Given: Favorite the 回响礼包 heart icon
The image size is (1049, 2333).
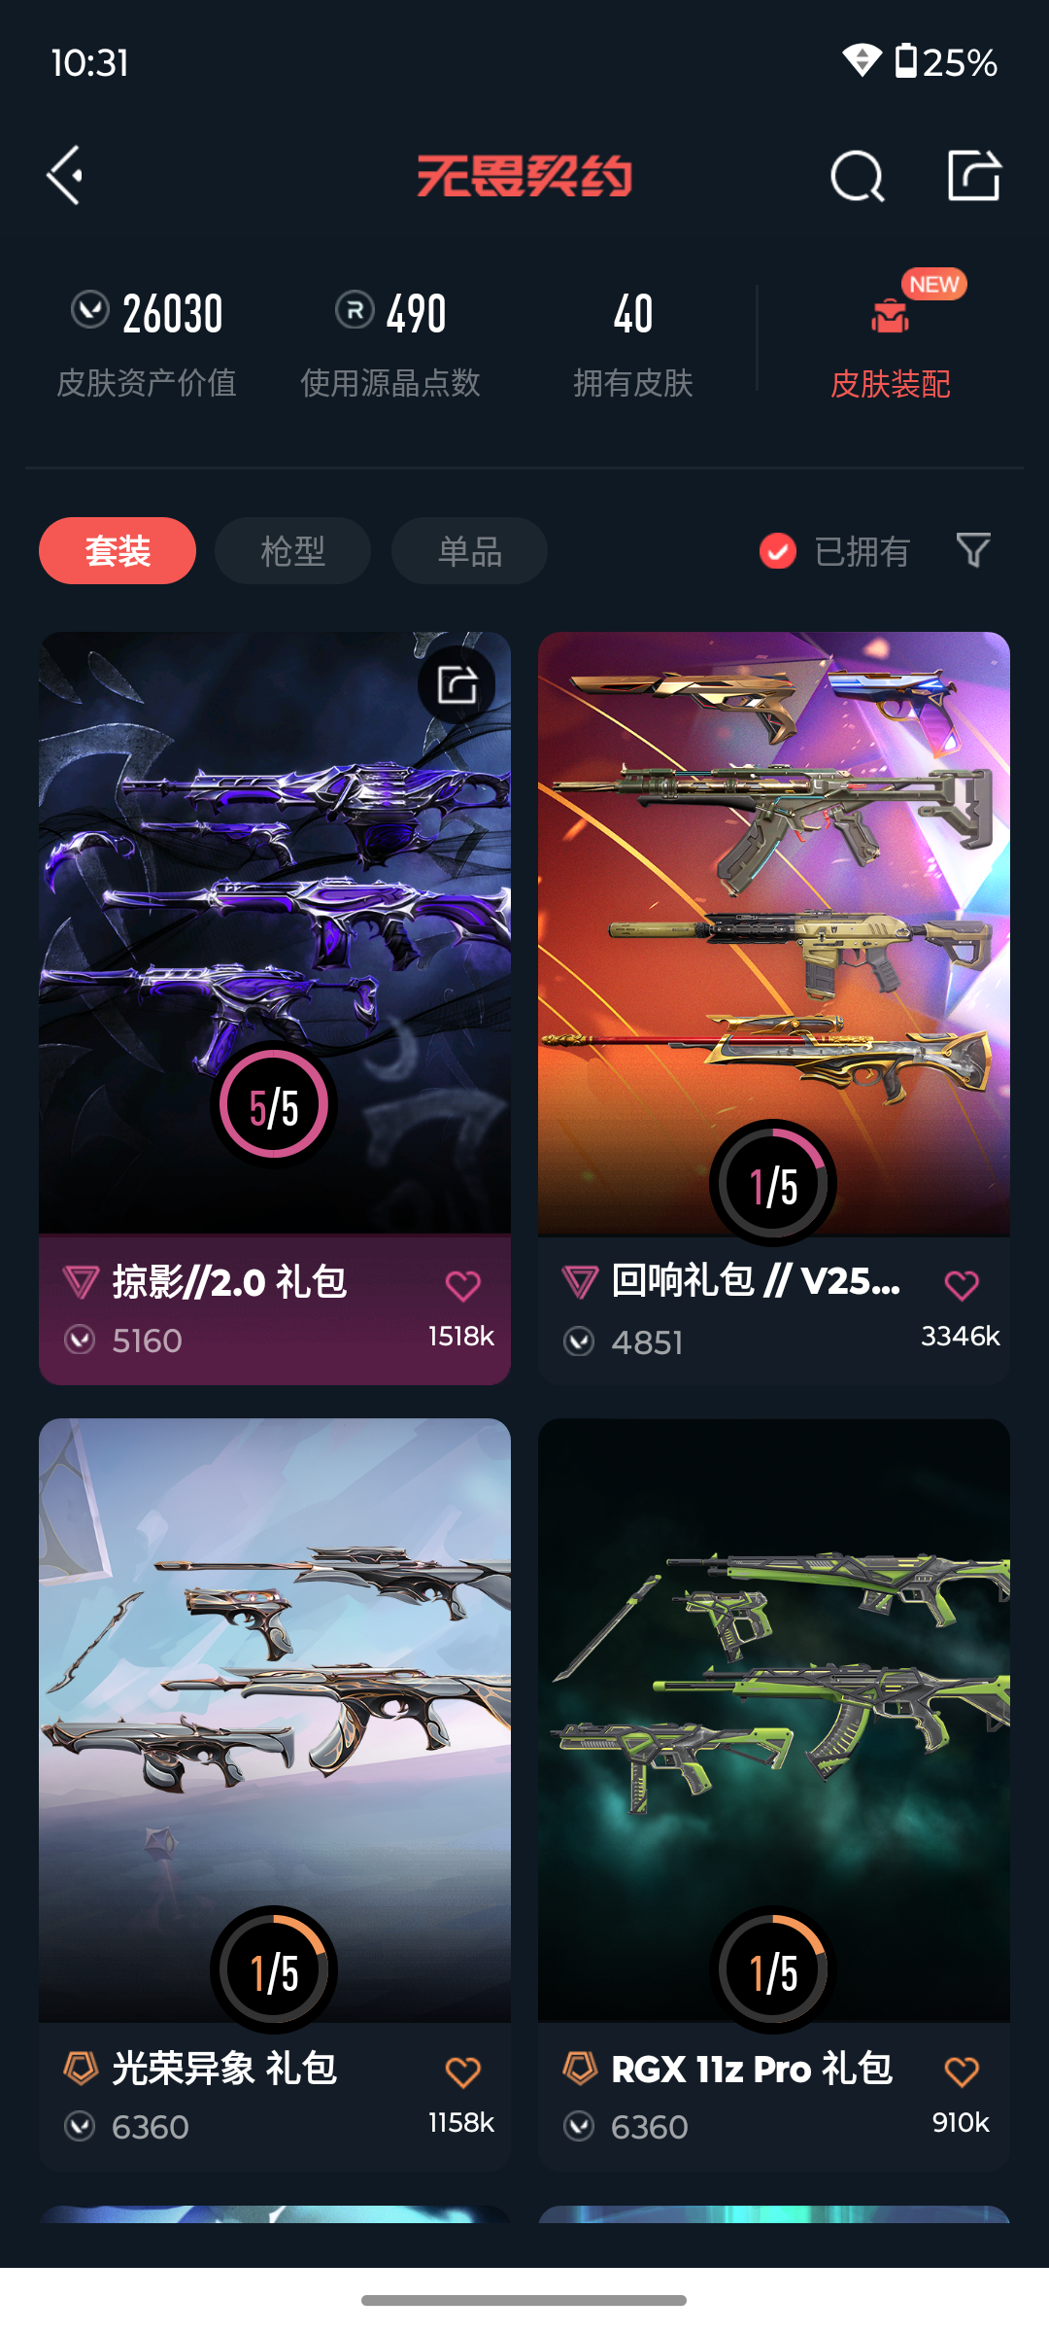Looking at the screenshot, I should click(962, 1284).
